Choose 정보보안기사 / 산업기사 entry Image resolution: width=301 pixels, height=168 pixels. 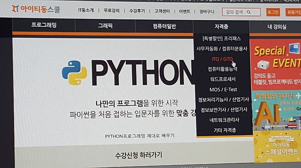click(x=224, y=110)
